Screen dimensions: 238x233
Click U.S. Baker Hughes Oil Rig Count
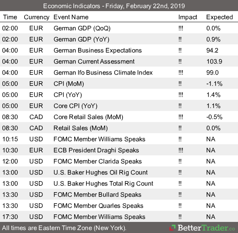point(100,172)
